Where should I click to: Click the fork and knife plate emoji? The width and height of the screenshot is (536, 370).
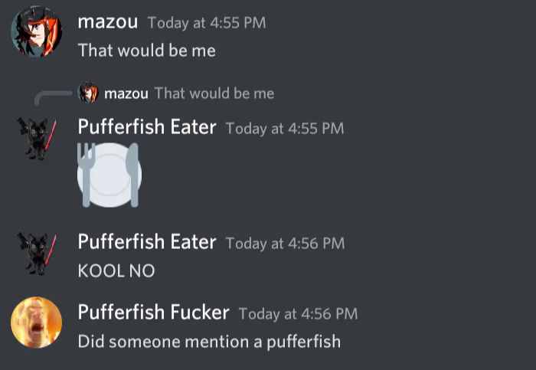109,175
